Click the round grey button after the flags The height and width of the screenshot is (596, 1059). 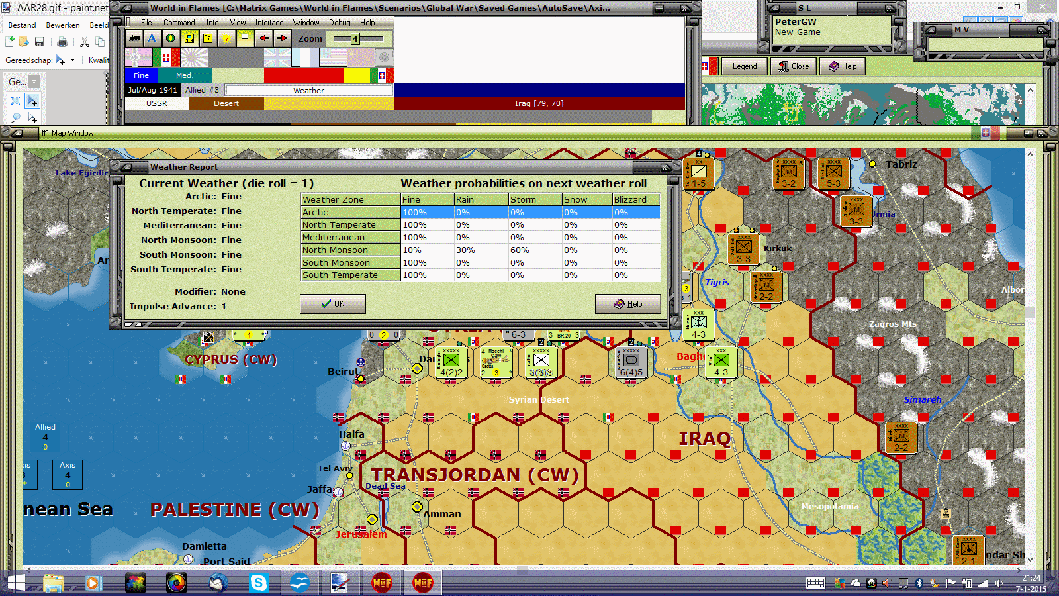pyautogui.click(x=383, y=58)
